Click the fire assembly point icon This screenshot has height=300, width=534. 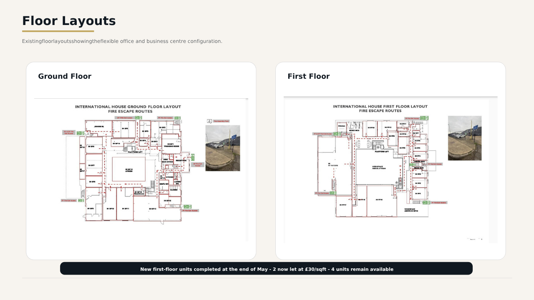point(209,121)
